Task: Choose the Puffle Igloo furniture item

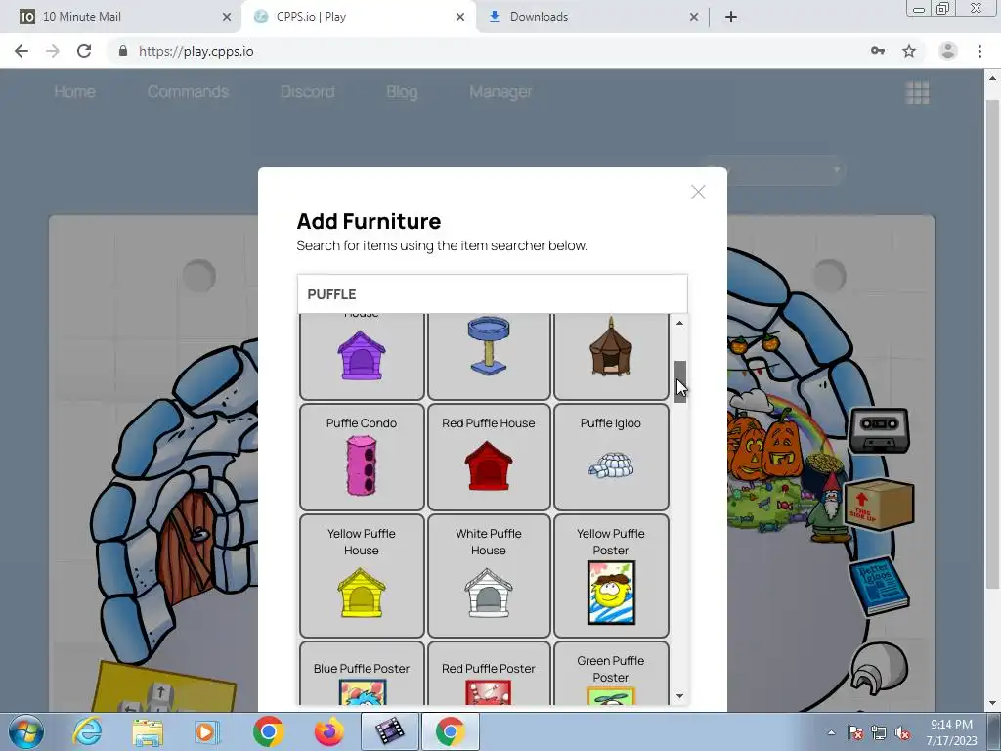Action: tap(611, 458)
